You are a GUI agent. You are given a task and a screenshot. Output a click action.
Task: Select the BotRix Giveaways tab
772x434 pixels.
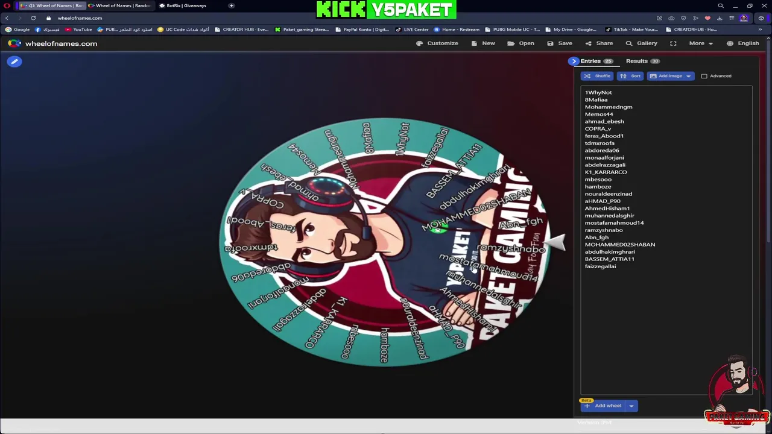click(x=185, y=5)
